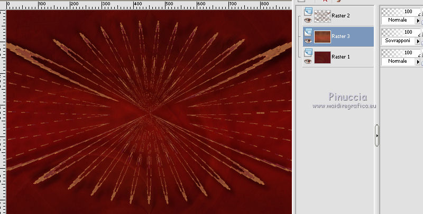Adjust the Raster 1 opacity slider
The image size is (423, 214).
(x=401, y=53)
